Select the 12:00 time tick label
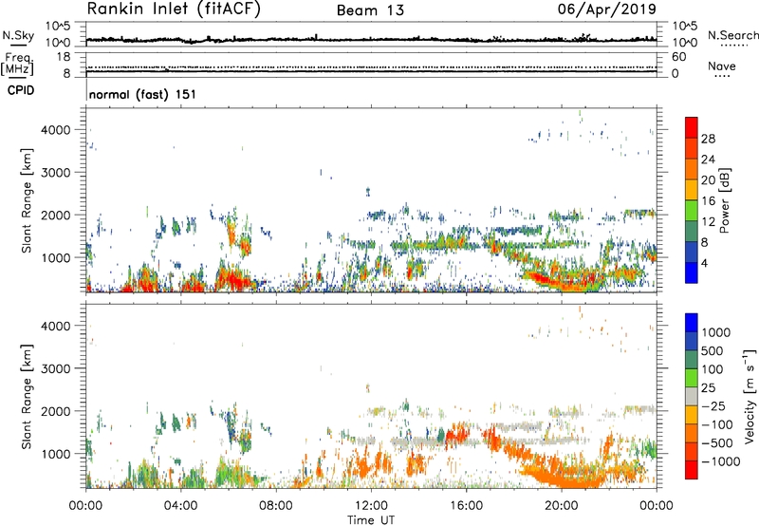This screenshot has height=526, width=759. (x=371, y=506)
